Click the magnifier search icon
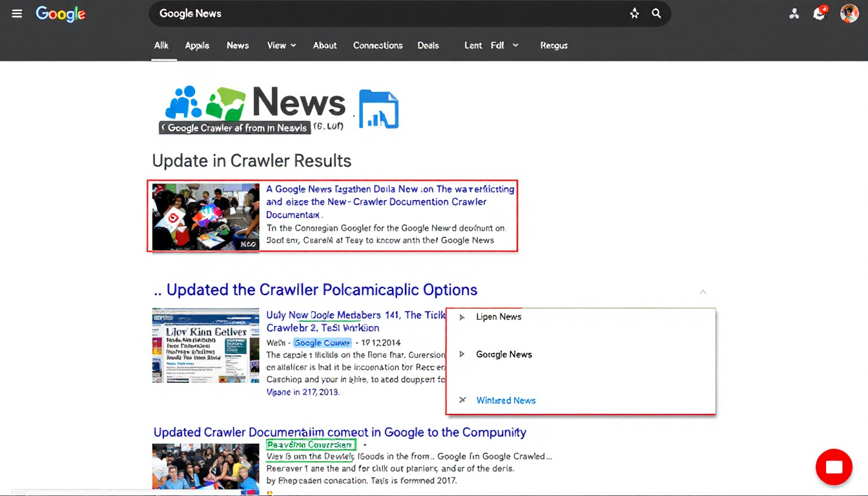868x496 pixels. coord(656,14)
